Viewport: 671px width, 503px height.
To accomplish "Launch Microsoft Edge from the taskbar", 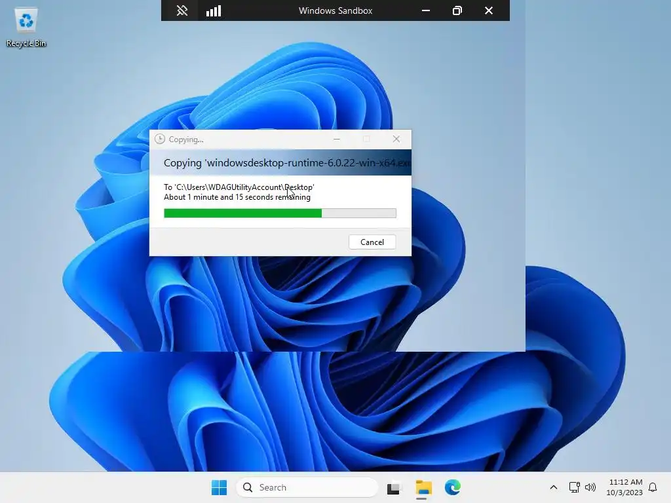I will click(452, 487).
